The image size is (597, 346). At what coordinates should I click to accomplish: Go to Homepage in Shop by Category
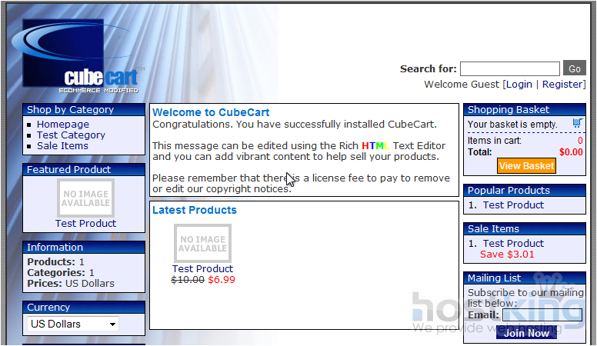click(x=62, y=124)
